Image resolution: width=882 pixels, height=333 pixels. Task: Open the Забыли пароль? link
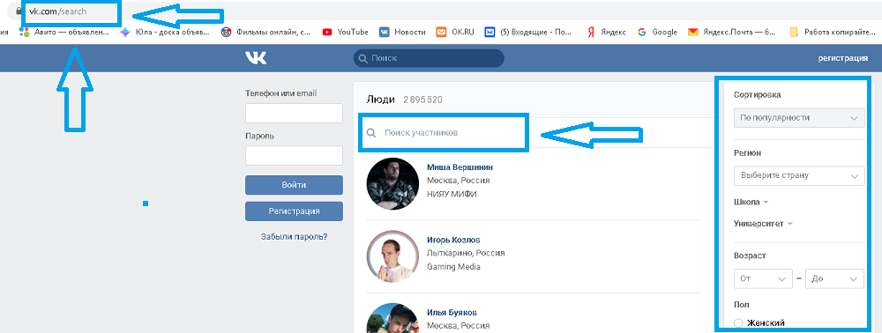click(295, 236)
